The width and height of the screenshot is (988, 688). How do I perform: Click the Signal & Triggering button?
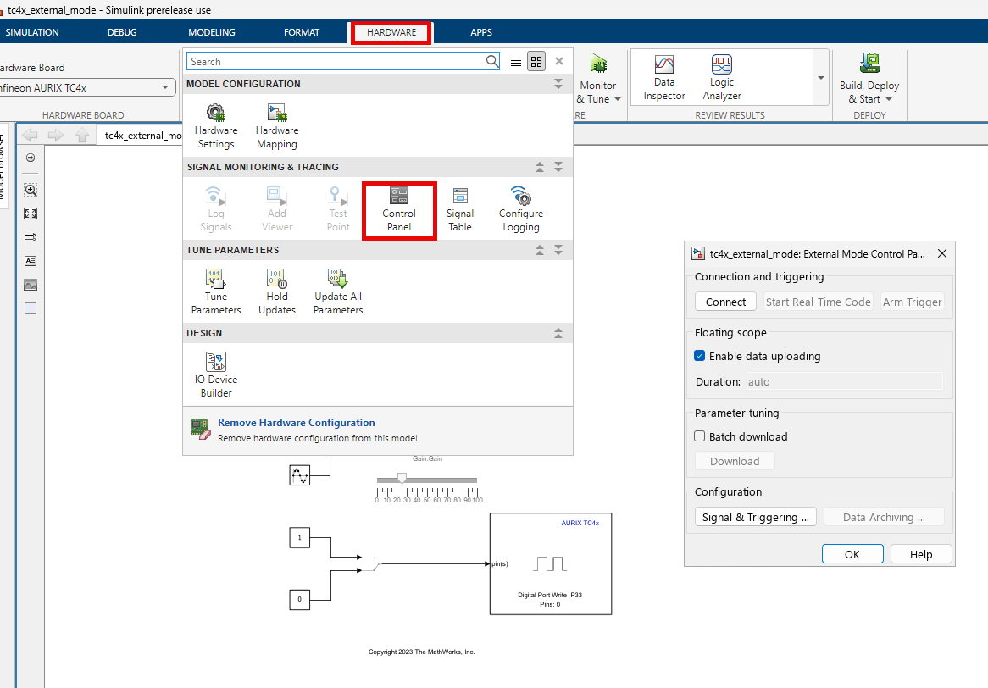click(x=754, y=517)
